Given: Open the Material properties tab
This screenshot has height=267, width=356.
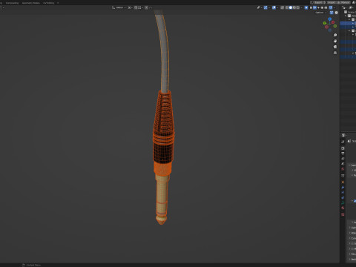Looking at the screenshot, I should coord(343,208).
